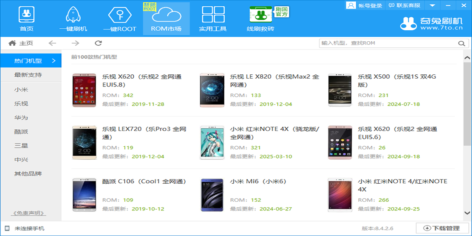Switch to the ROM市场 marketplace
The image size is (472, 236).
[166, 18]
